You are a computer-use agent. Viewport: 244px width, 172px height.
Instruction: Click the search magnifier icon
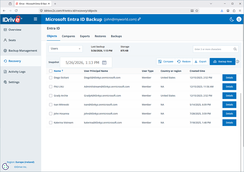point(235,49)
